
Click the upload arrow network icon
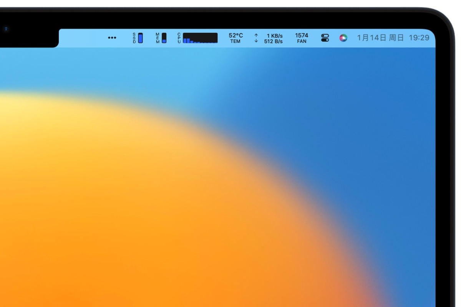click(x=256, y=35)
